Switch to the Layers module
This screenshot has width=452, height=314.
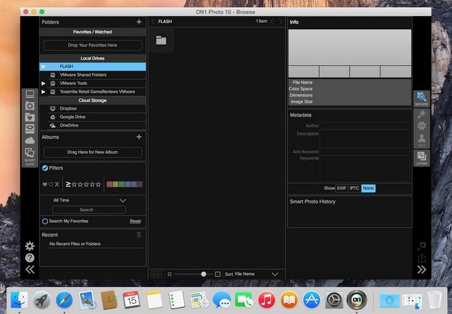(421, 158)
